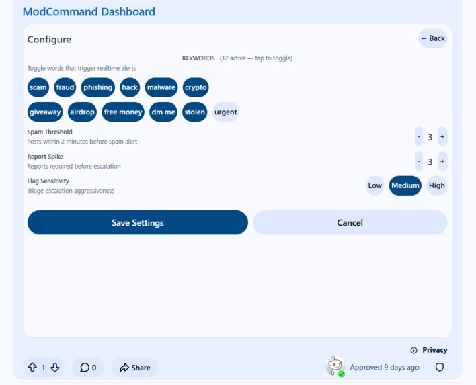Enable the 'urgent' keyword chip
This screenshot has height=385, width=476.
[x=225, y=112]
